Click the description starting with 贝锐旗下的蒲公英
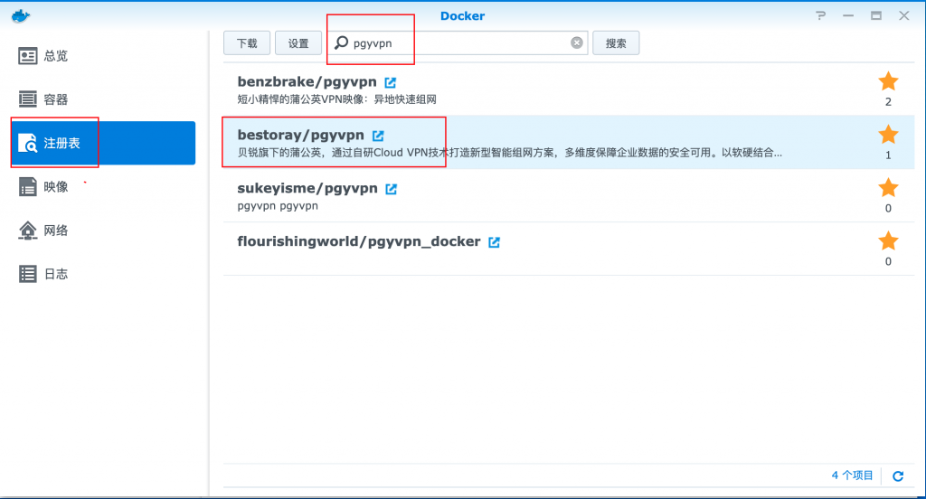The image size is (926, 499). [510, 153]
